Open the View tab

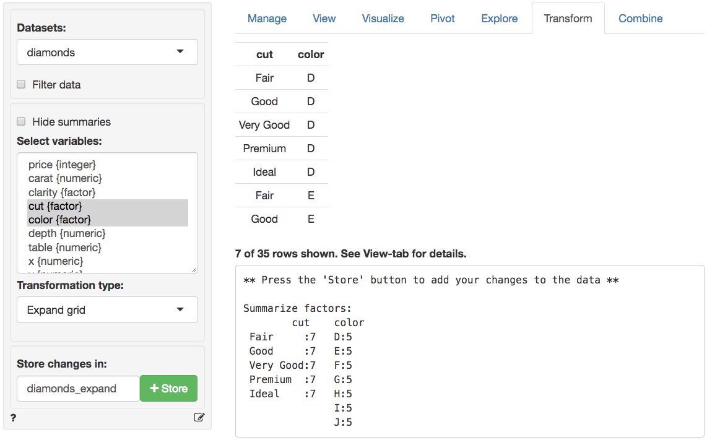(x=324, y=19)
